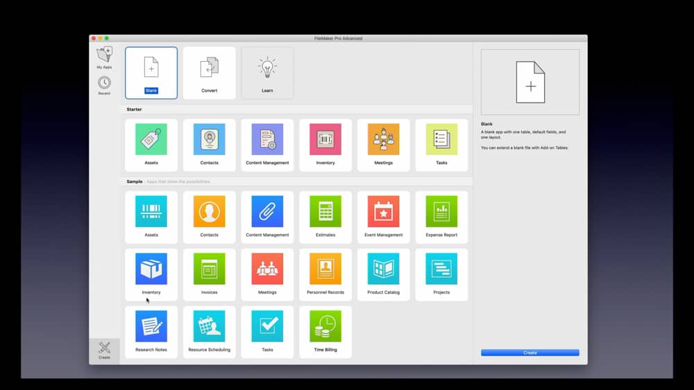
Task: Choose the Sample Inventory box icon
Action: 151,269
